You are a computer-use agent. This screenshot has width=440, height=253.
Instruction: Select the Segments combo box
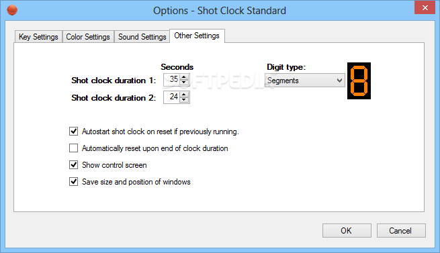pos(305,81)
